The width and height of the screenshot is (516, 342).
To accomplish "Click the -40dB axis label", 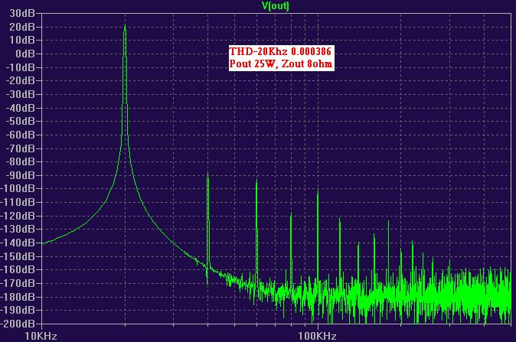I will tap(21, 108).
